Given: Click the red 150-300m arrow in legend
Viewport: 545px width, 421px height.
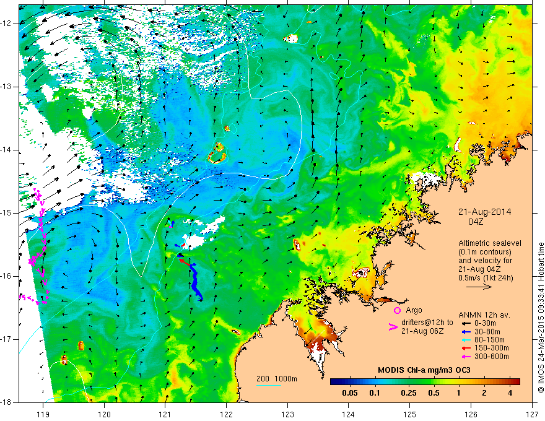Looking at the screenshot, I should click(x=466, y=348).
